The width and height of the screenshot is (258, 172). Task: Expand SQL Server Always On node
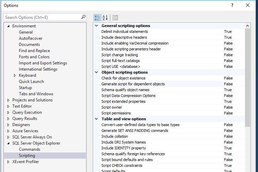pyautogui.click(x=8, y=137)
